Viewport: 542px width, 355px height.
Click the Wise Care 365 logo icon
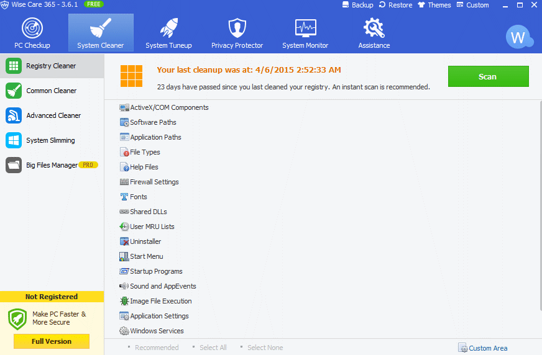4,5
